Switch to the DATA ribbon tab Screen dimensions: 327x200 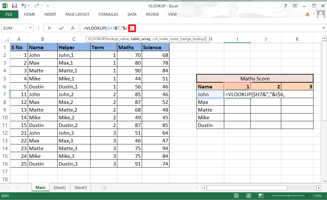(x=132, y=14)
